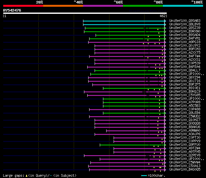Image resolution: width=206 pixels, height=178 pixels.
Task: Select the UniRef100_C5XA13 label
Action: (185, 166)
